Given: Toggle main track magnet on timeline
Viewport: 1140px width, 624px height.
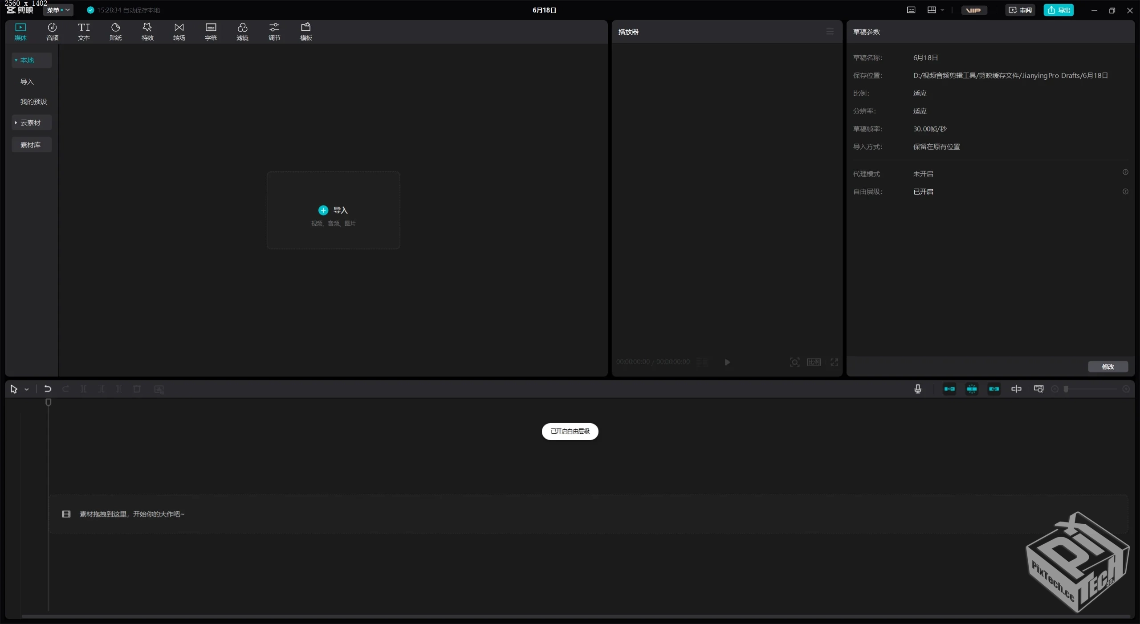Looking at the screenshot, I should pos(949,389).
